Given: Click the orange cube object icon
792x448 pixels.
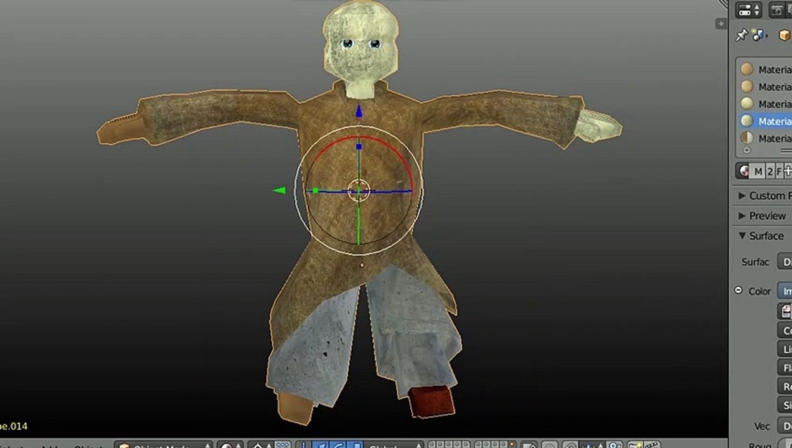Looking at the screenshot, I should pyautogui.click(x=785, y=35).
